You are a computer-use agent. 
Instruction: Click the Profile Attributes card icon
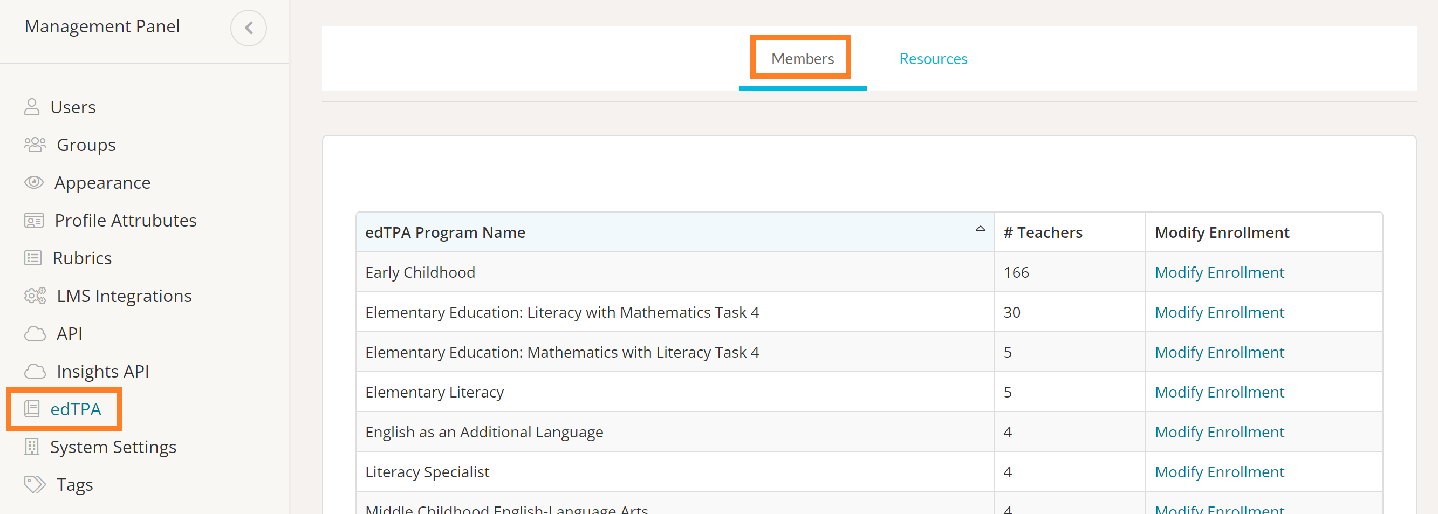(33, 221)
